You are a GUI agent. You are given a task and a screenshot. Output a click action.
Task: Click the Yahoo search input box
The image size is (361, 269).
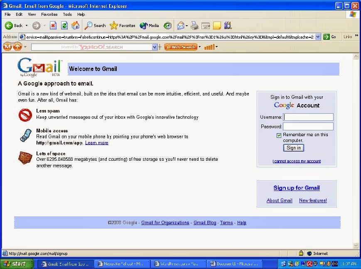[x=92, y=47]
